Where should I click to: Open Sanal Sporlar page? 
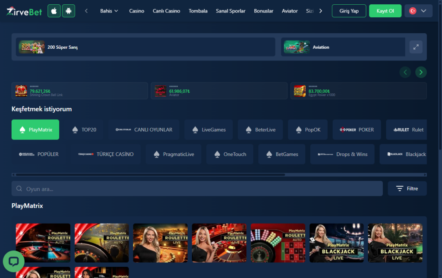coord(230,11)
